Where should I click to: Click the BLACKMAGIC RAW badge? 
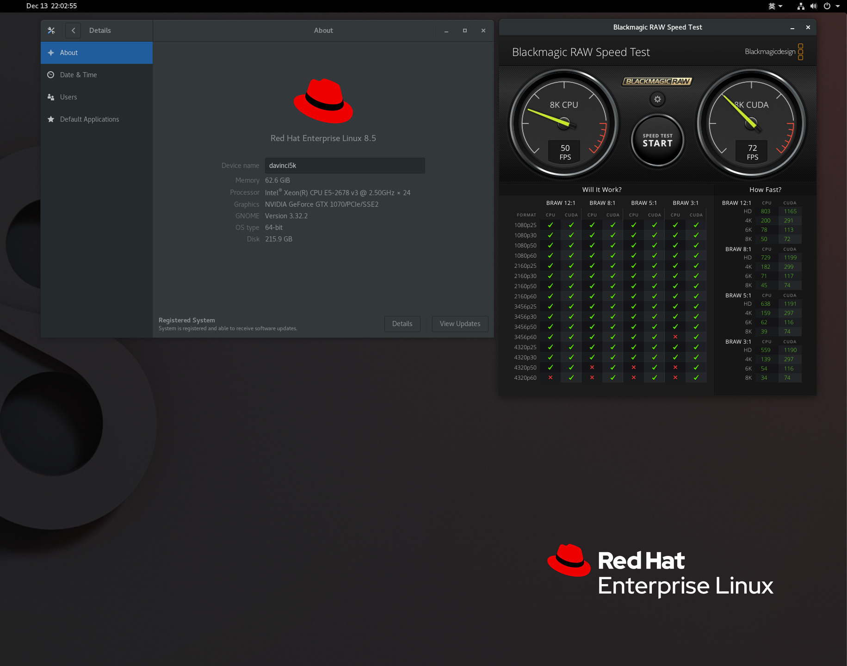pyautogui.click(x=657, y=81)
